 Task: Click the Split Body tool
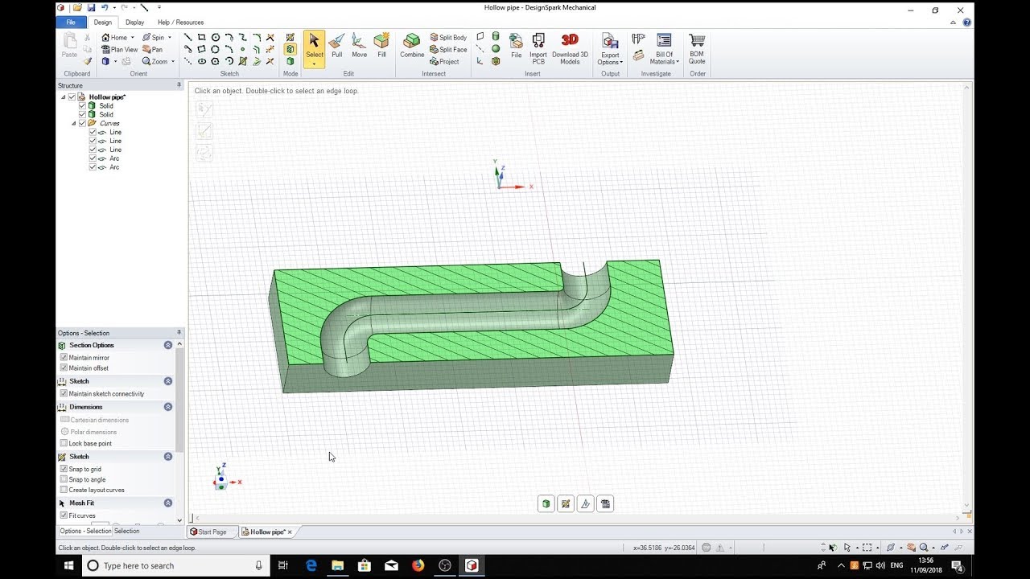click(448, 38)
